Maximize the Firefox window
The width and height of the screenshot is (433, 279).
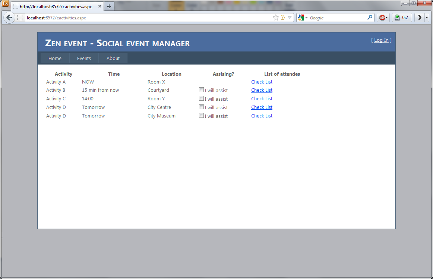(x=413, y=3)
